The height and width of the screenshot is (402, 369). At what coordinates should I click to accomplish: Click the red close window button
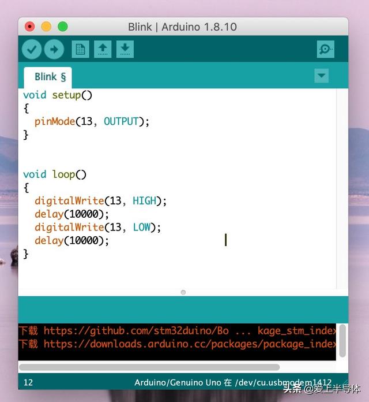(x=29, y=27)
